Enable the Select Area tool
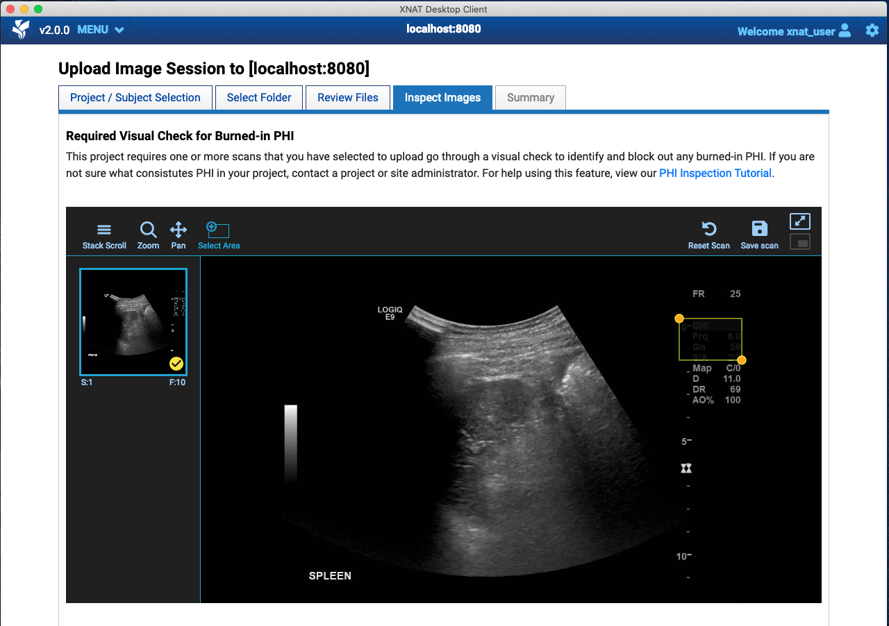889x626 pixels. pos(218,235)
